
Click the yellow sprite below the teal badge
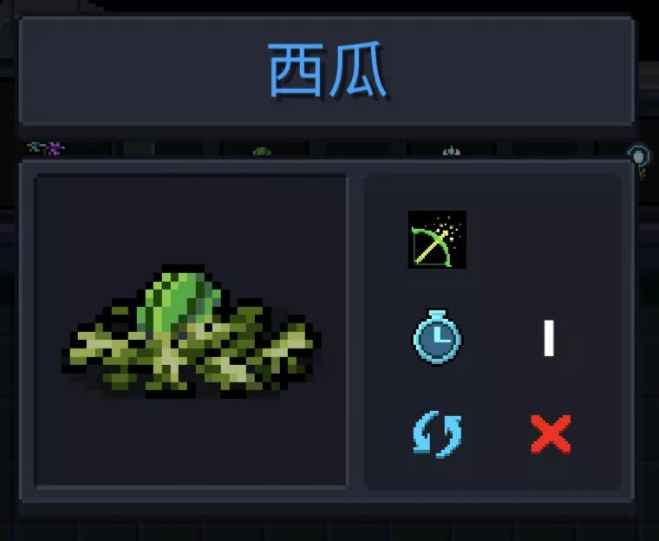pyautogui.click(x=642, y=173)
